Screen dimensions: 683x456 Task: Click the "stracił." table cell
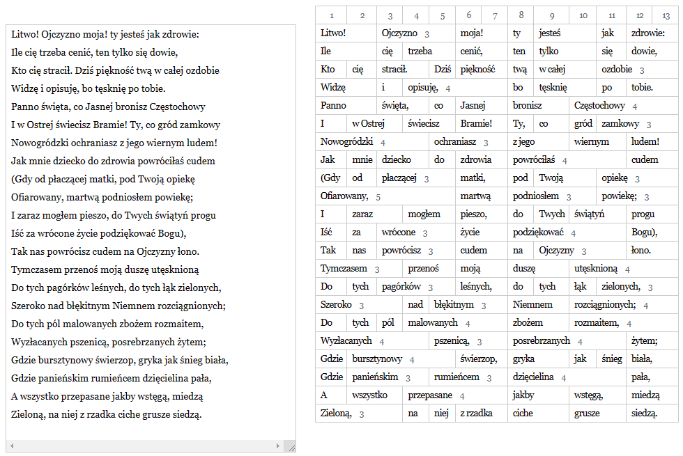tap(403, 69)
